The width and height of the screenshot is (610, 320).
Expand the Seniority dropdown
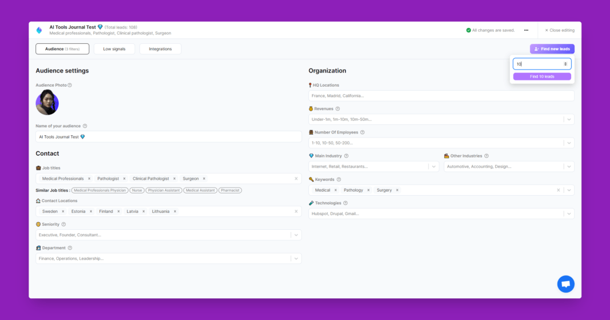tap(296, 234)
